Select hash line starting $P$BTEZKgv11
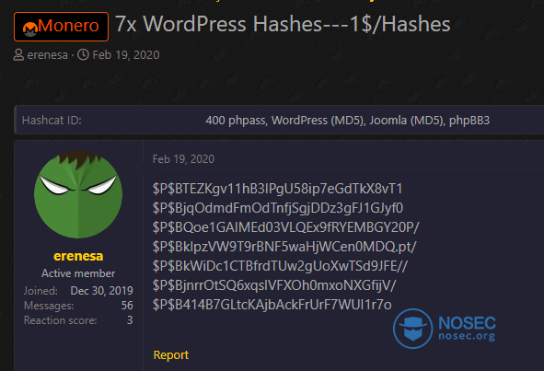This screenshot has width=544, height=371. point(278,189)
